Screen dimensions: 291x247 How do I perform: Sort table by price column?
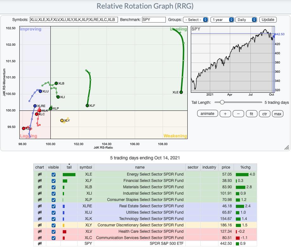(226, 167)
